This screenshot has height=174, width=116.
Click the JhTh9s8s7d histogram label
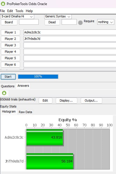pos(14,161)
